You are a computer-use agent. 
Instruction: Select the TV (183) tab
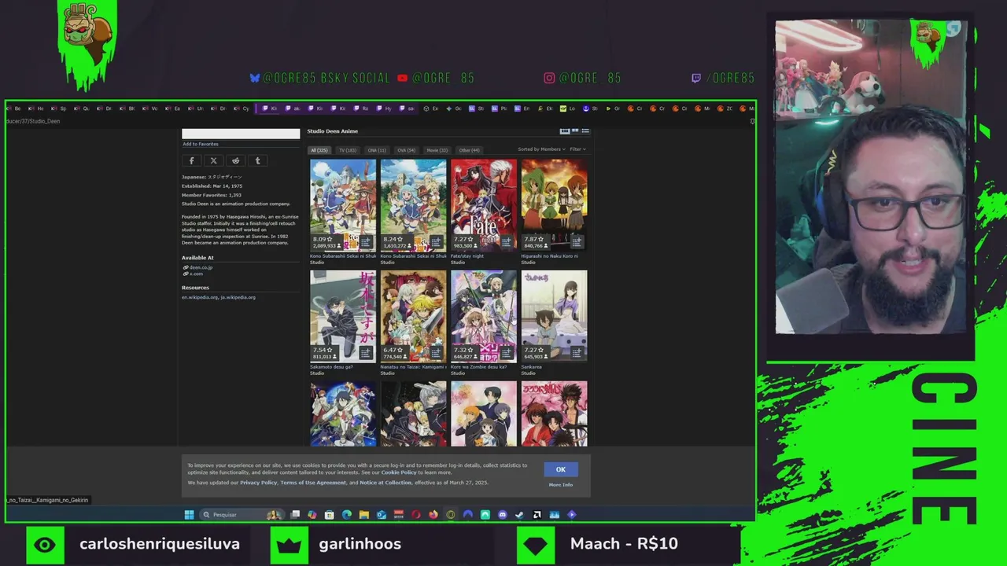point(348,150)
